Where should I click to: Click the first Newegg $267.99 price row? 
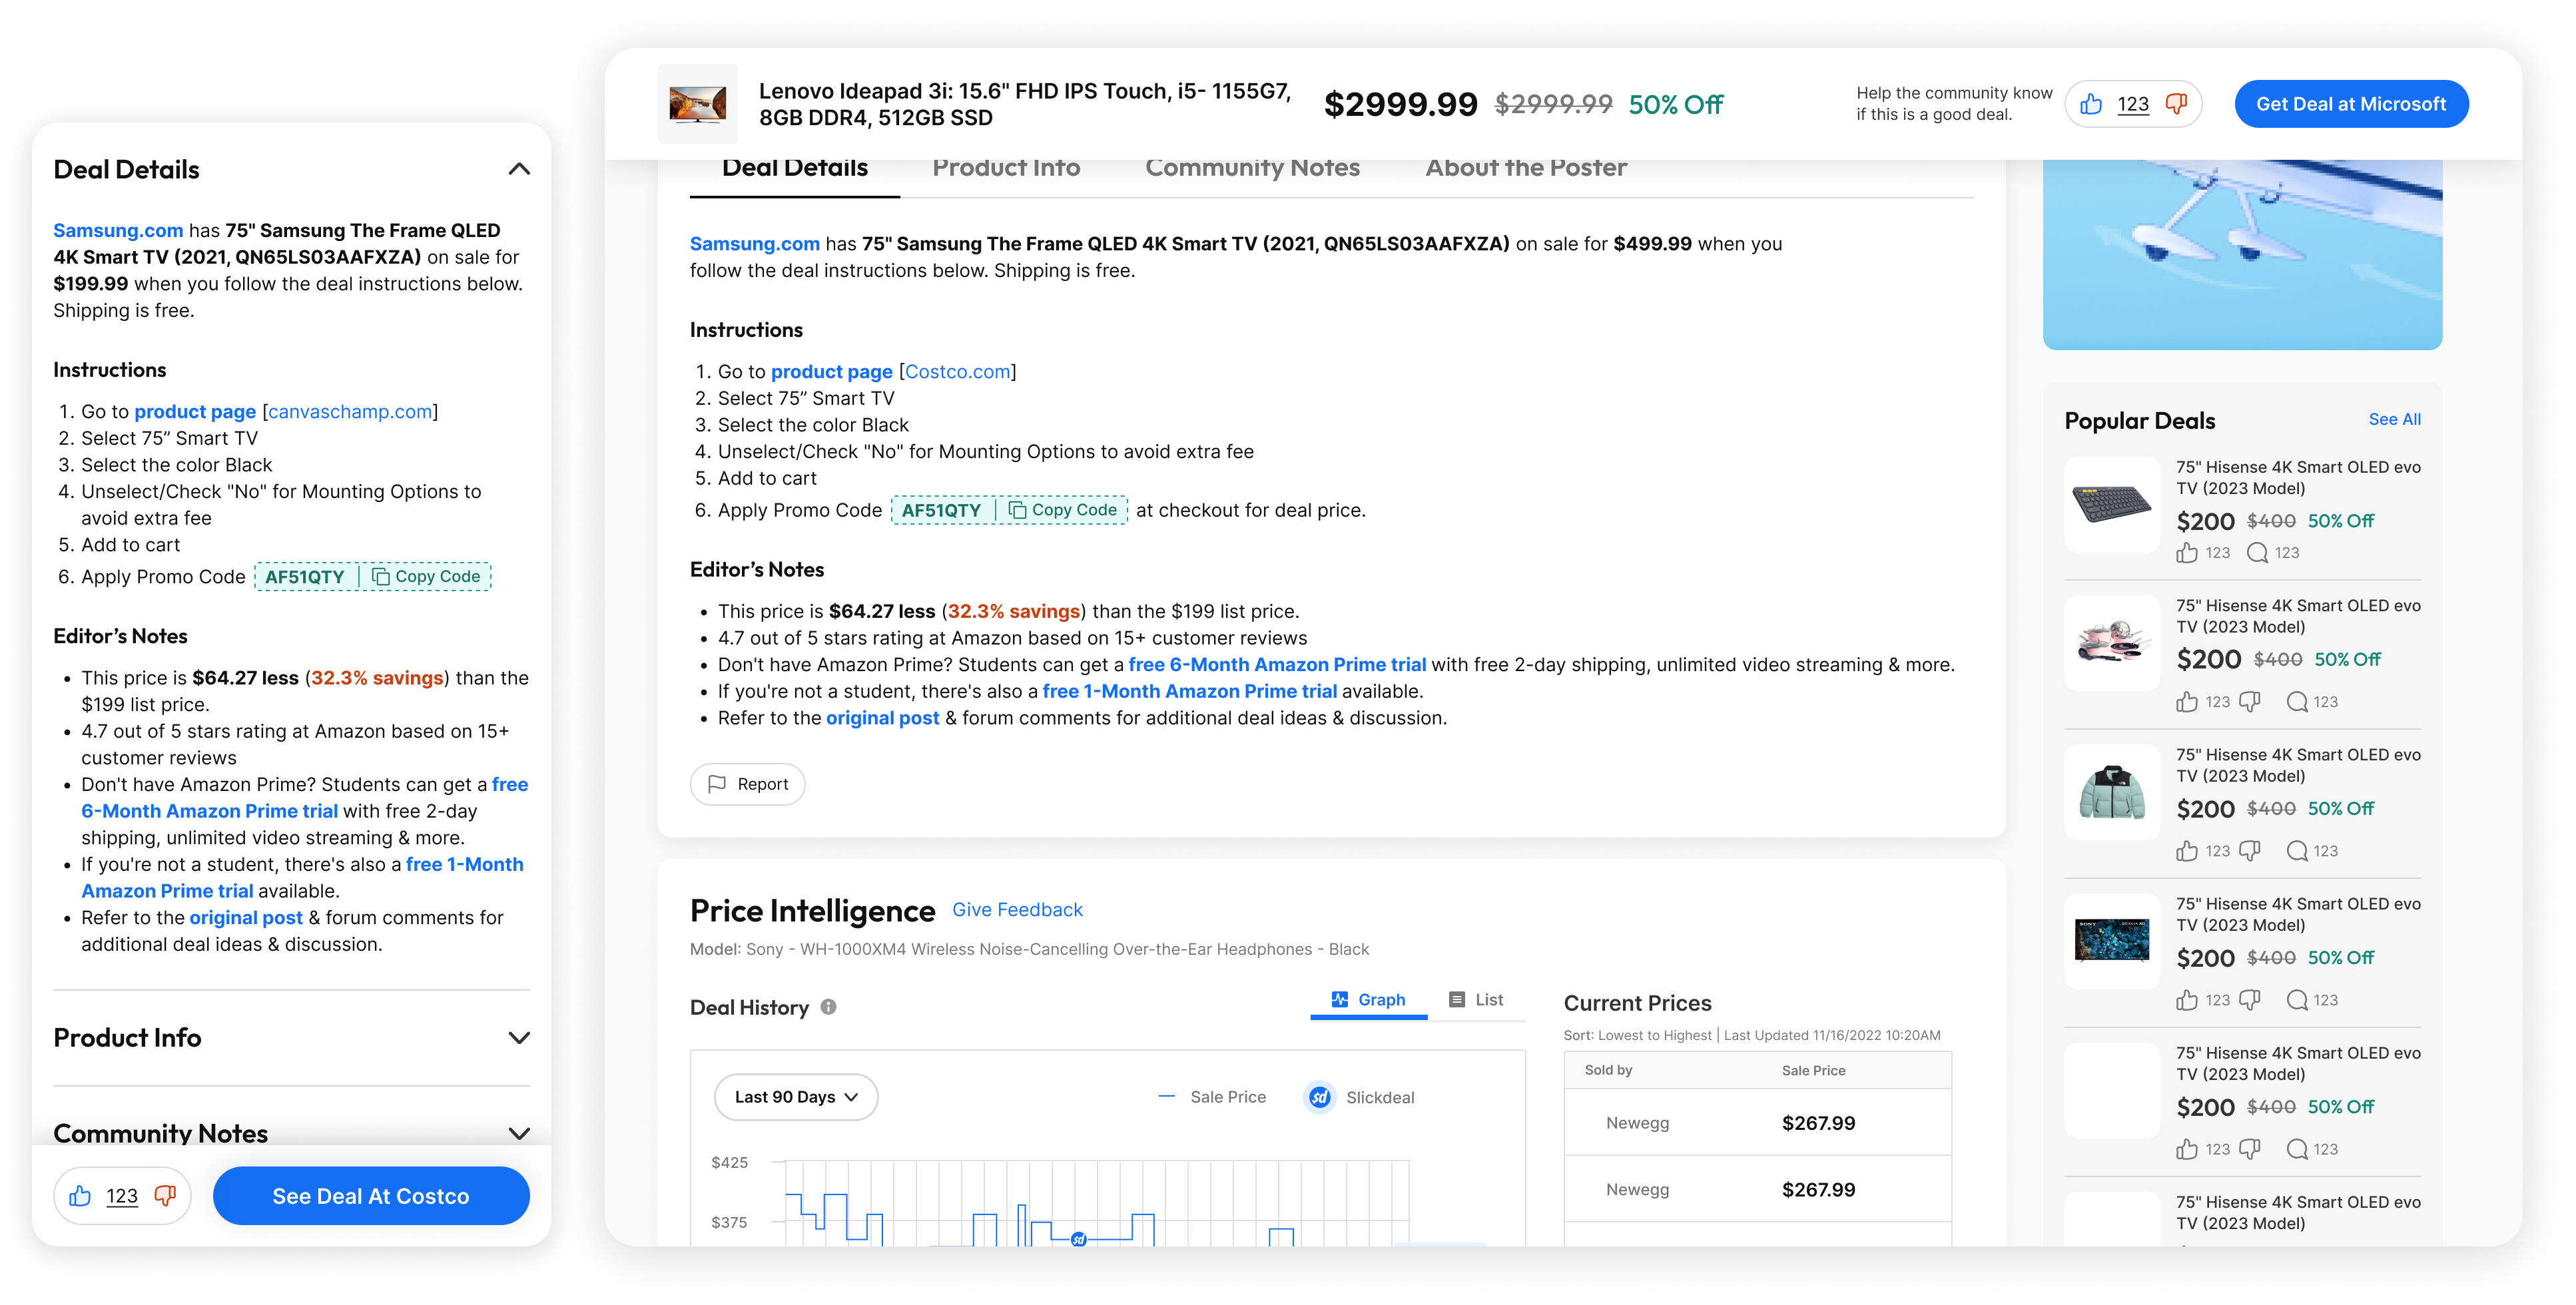point(1757,1123)
